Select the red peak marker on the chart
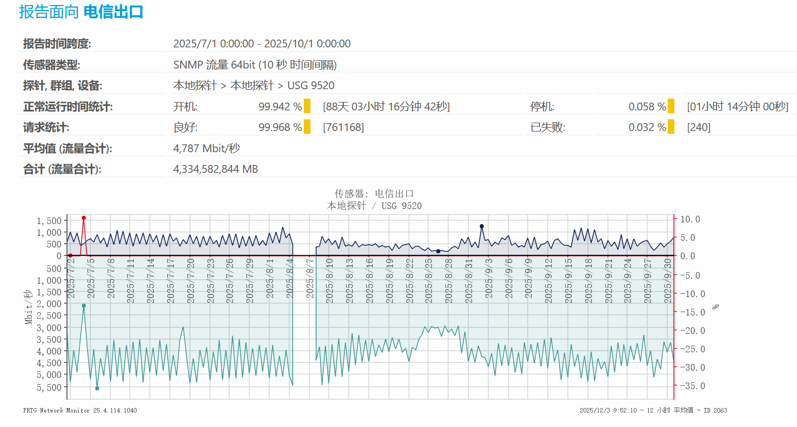797x427 pixels. 84,218
